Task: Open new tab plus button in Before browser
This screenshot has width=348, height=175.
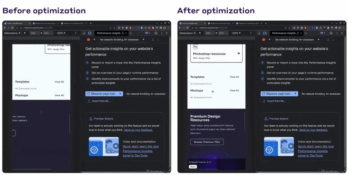Action: [x=90, y=23]
